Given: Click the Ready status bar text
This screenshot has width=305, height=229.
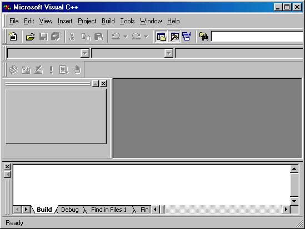Looking at the screenshot, I should [14, 223].
